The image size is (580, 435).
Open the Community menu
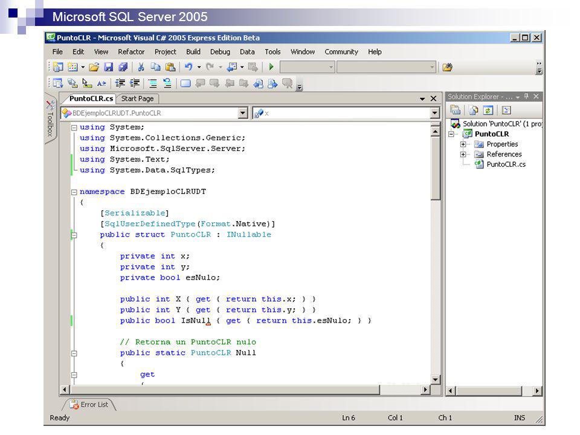pos(341,52)
